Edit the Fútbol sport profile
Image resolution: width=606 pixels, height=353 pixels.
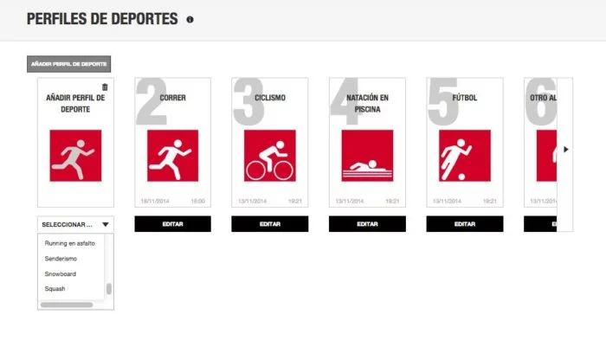465,224
